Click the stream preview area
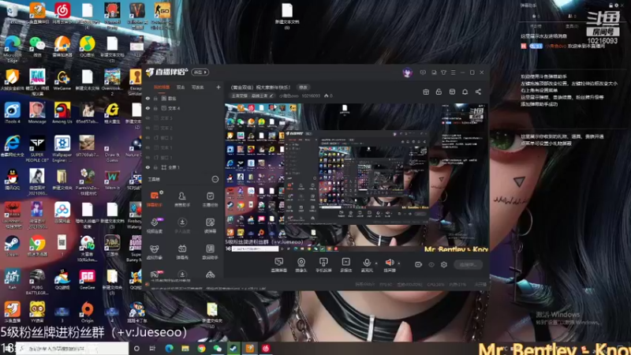Viewport: 631px width, 355px height. tap(357, 177)
